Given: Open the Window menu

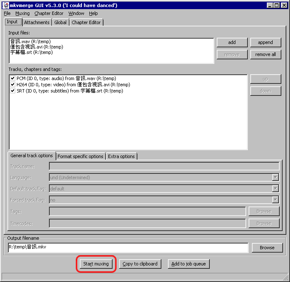Looking at the screenshot, I should click(x=76, y=14).
